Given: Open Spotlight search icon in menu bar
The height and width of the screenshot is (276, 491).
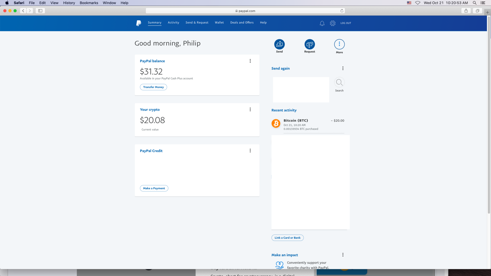Looking at the screenshot, I should [474, 3].
